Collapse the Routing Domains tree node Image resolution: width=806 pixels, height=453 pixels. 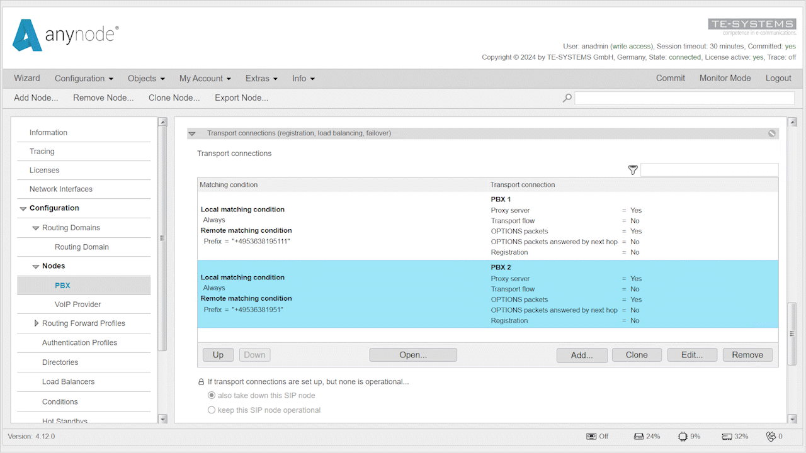[x=36, y=228]
